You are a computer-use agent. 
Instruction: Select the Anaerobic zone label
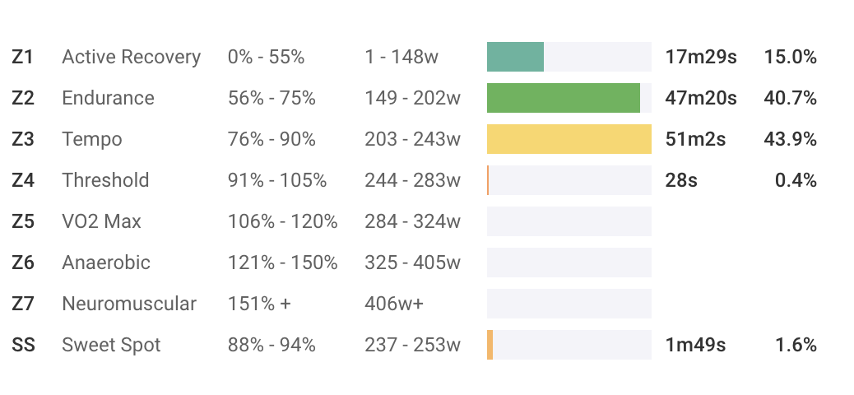(x=106, y=263)
